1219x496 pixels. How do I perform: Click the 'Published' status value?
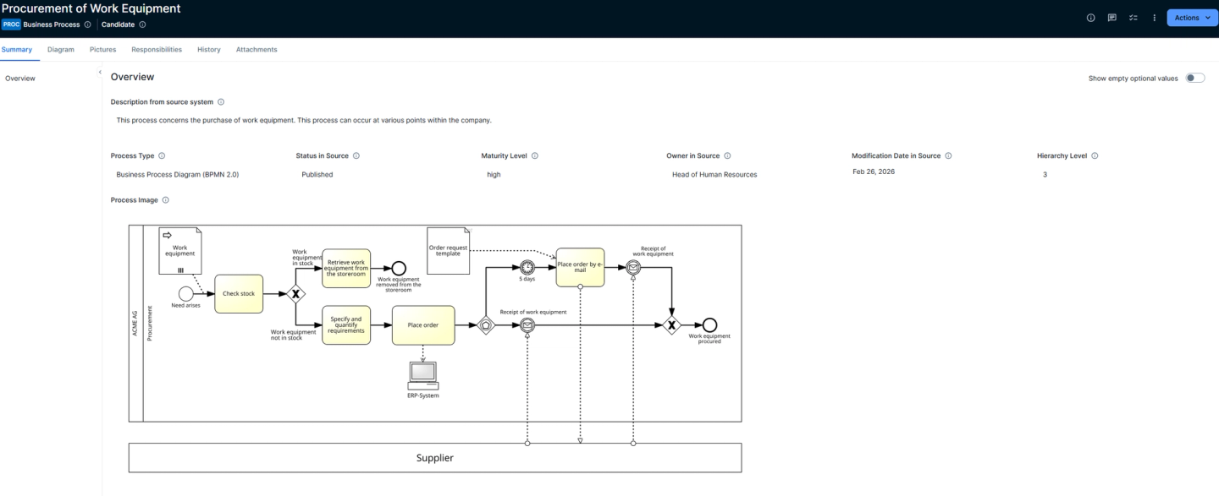317,175
